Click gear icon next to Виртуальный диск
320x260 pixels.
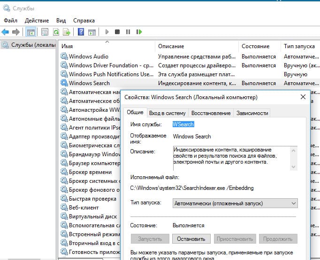64,216
